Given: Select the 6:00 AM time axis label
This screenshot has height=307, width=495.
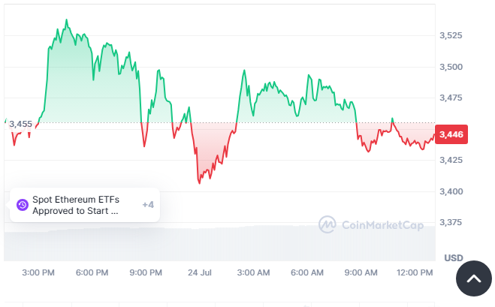Looking at the screenshot, I should pos(306,272).
